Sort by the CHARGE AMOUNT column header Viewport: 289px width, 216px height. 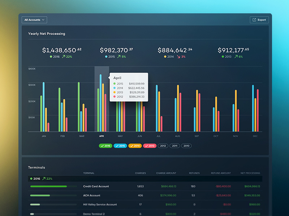[x=166, y=173]
